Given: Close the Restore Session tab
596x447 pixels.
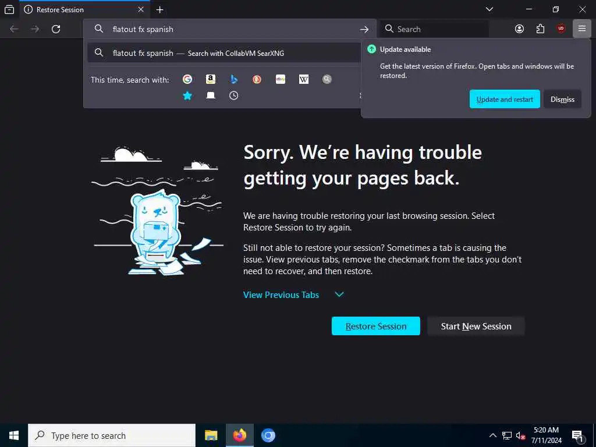Looking at the screenshot, I should pos(141,9).
